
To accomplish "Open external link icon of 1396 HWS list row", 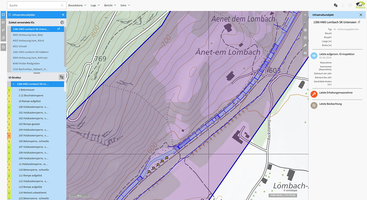I will (x=59, y=29).
